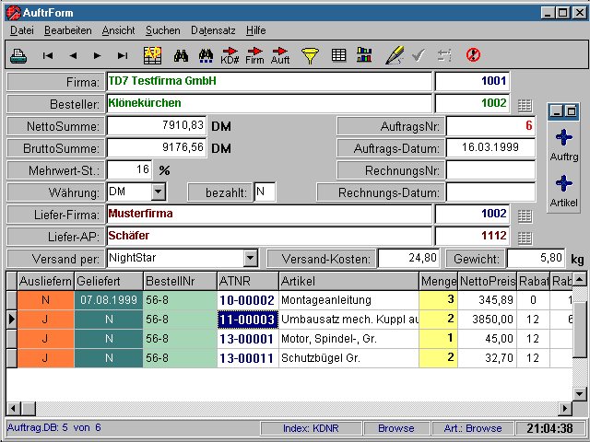This screenshot has height=442, width=590.
Task: Click the KD# search toolbar button
Action: 230,55
